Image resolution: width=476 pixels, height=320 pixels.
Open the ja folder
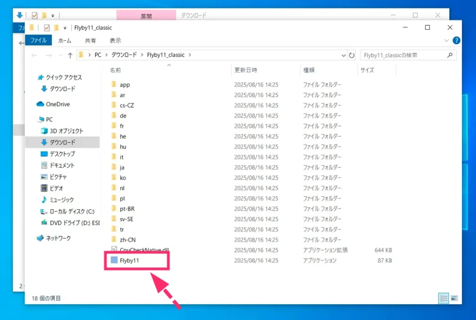(x=122, y=167)
